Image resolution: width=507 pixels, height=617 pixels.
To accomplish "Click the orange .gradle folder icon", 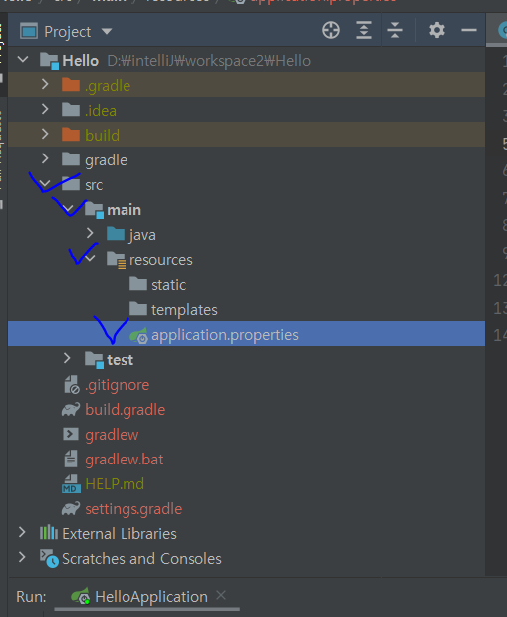I will 71,84.
